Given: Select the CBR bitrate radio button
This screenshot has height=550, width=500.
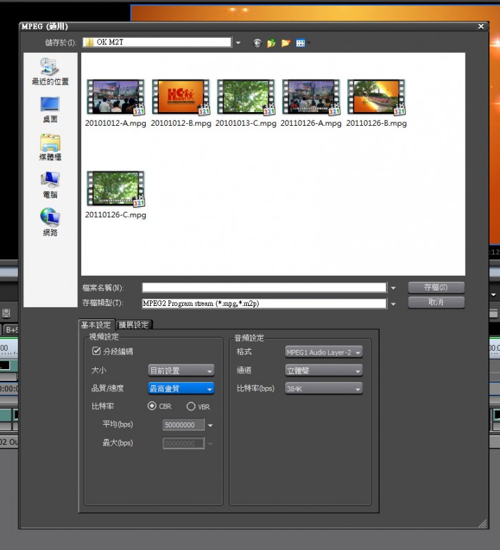Looking at the screenshot, I should coord(151,406).
